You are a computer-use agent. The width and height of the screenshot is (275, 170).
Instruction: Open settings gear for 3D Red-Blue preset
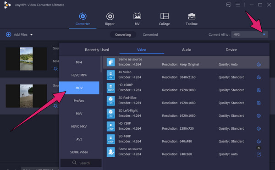click(x=258, y=103)
